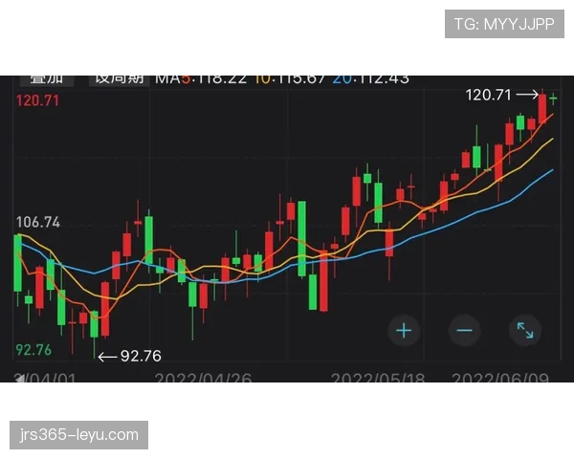Select the 2022/04/26 date marker

[203, 379]
